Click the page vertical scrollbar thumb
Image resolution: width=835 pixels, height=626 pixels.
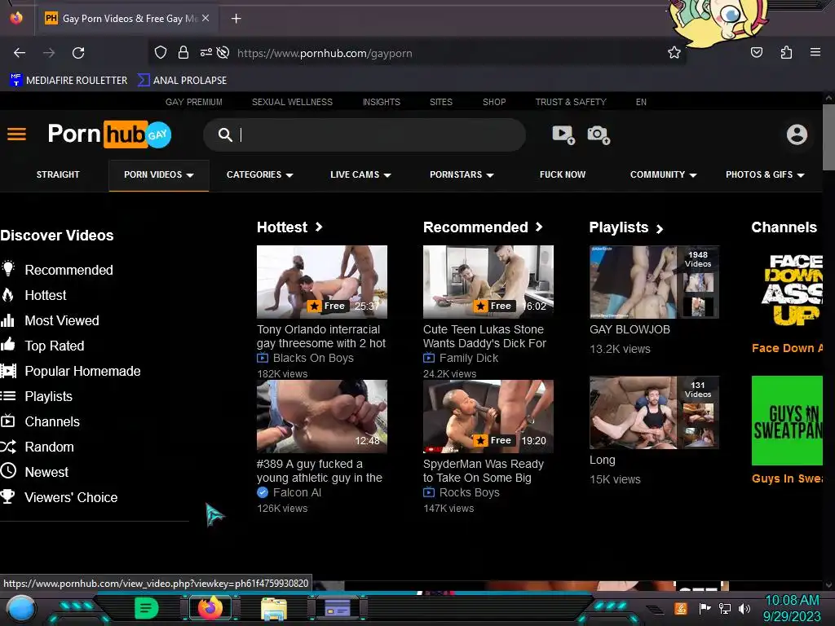pos(828,137)
